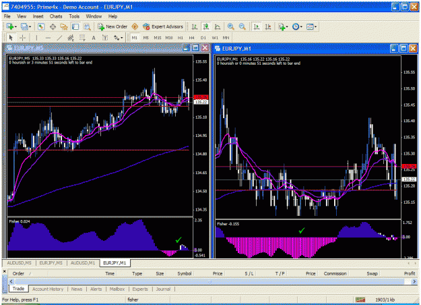Expand the Periods dropdown arrow
This screenshot has height=305, width=421.
click(x=301, y=26)
